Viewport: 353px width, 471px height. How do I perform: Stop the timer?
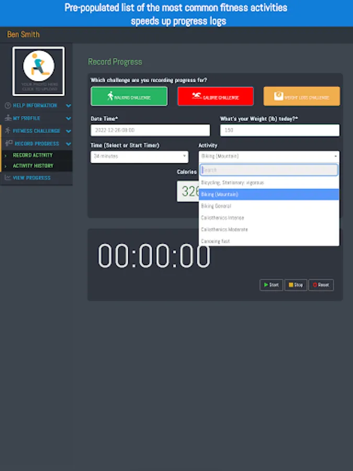(x=295, y=285)
